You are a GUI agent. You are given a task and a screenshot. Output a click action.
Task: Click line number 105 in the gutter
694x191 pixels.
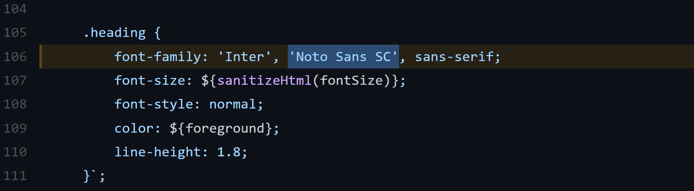14,33
